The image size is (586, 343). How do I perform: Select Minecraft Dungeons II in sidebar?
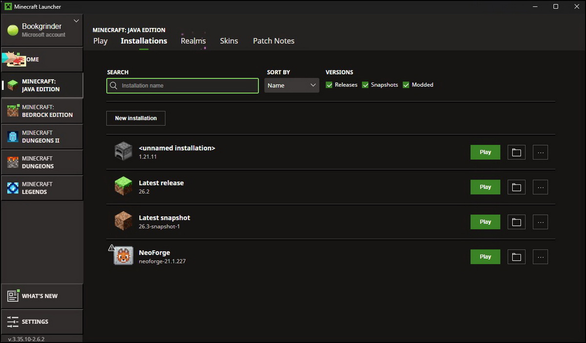(x=42, y=136)
